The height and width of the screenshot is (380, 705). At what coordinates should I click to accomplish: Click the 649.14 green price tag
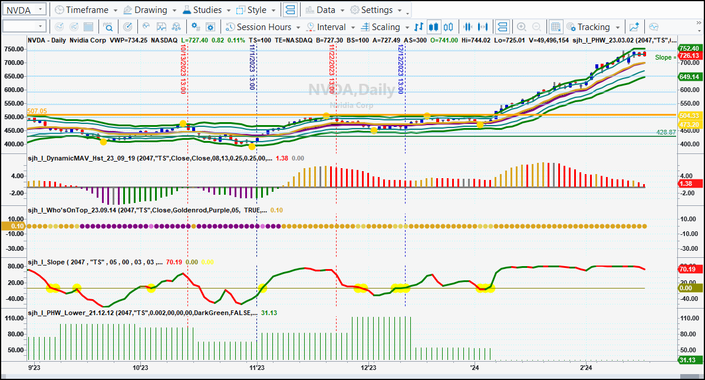point(689,77)
